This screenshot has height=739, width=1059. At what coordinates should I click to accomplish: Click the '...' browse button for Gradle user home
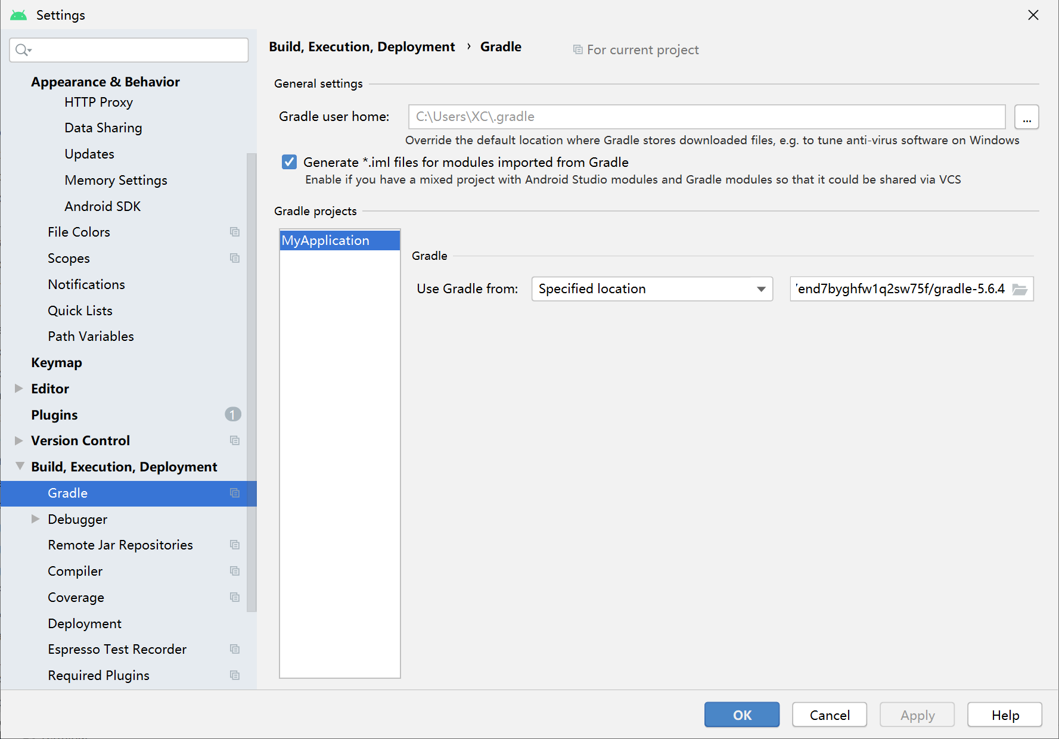1026,117
